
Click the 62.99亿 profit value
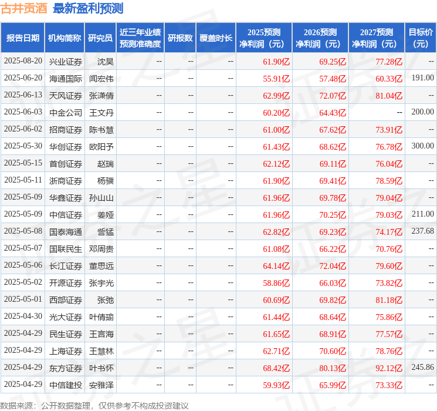tap(276, 96)
